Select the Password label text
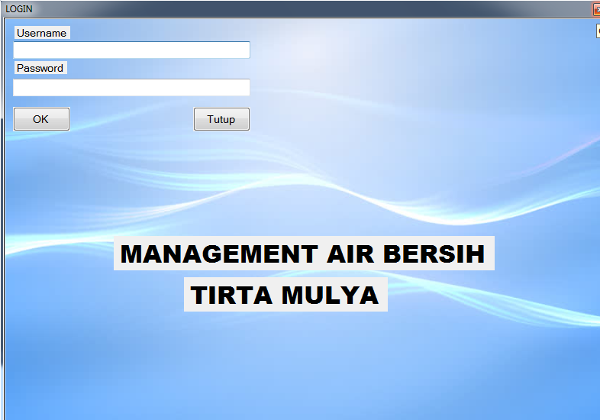The width and height of the screenshot is (600, 420). [x=40, y=68]
